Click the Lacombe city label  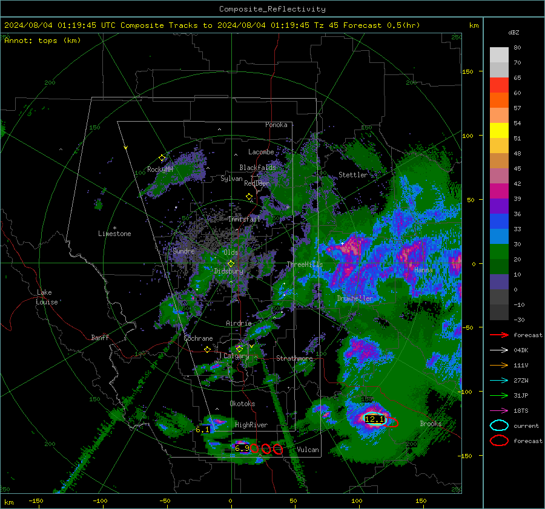click(x=261, y=152)
